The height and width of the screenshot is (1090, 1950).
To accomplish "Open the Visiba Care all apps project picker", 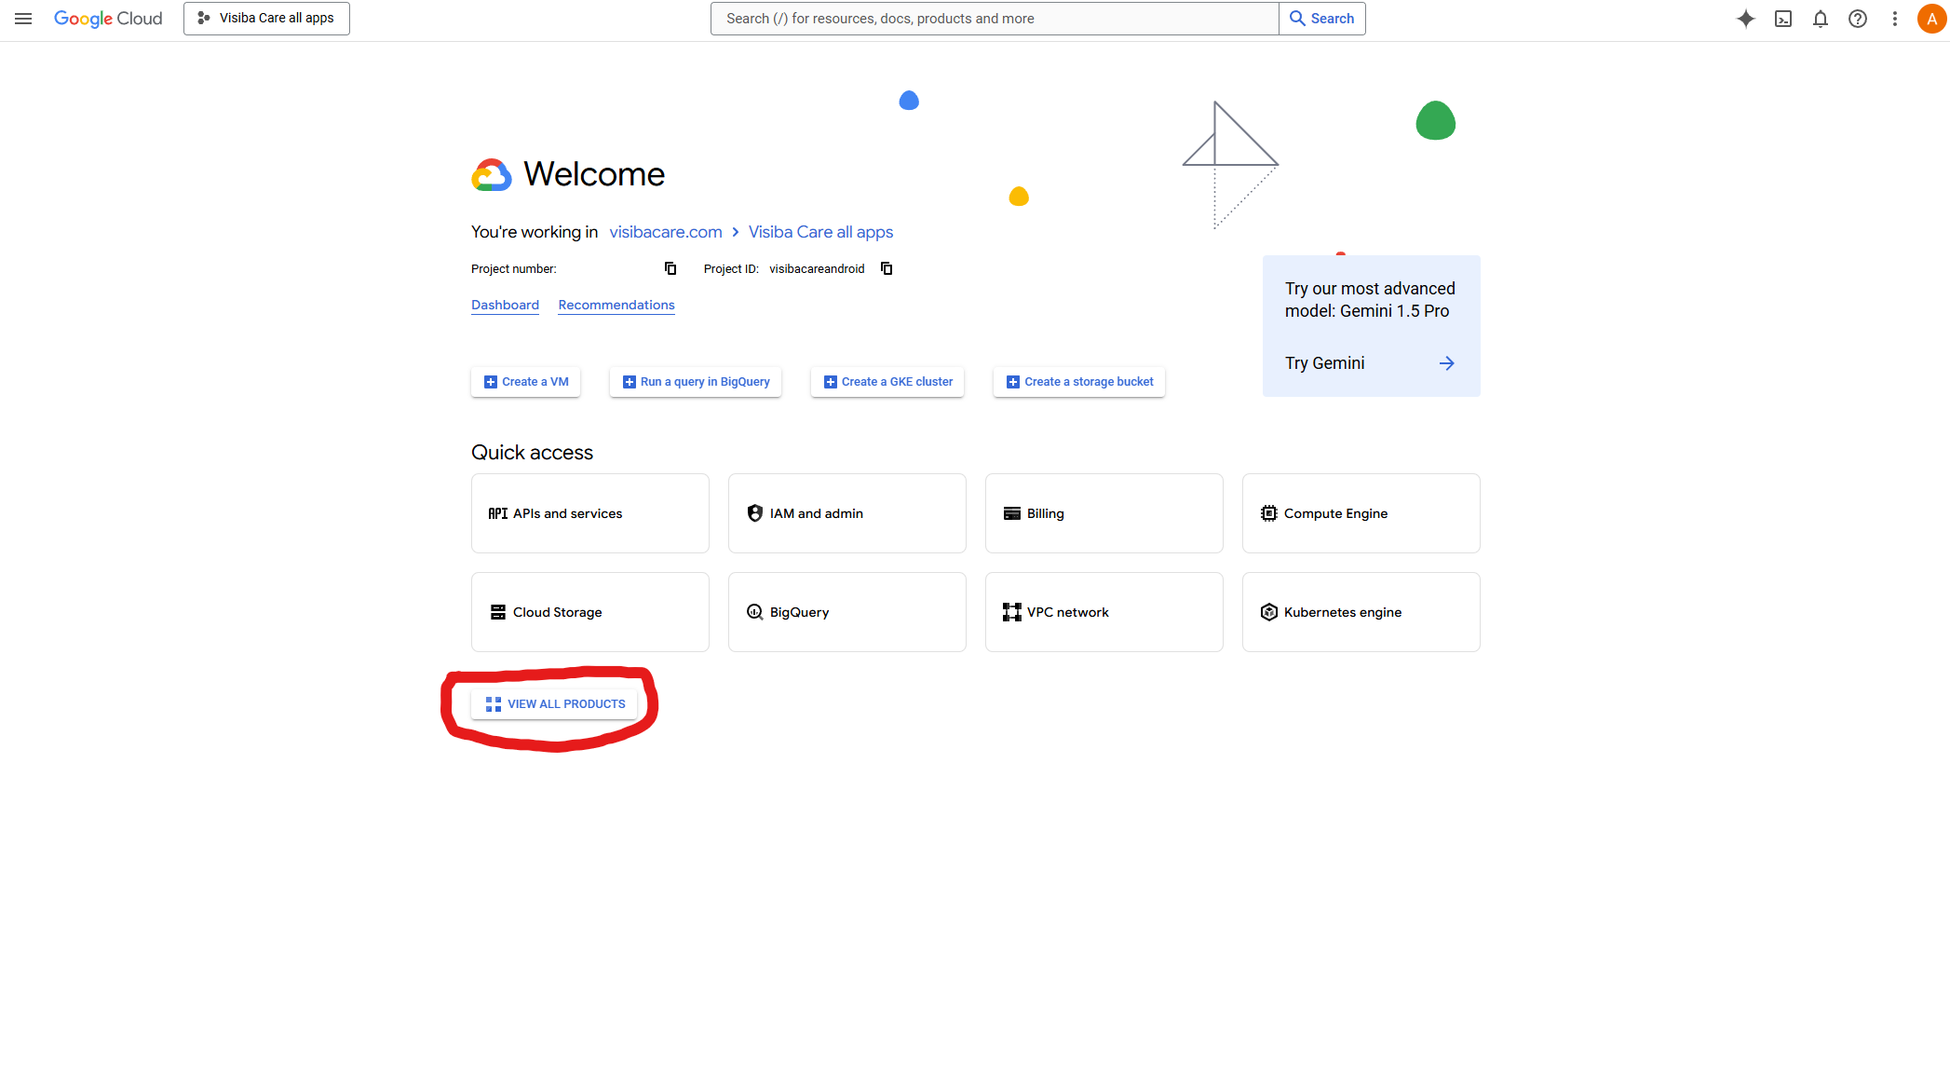I will click(266, 19).
